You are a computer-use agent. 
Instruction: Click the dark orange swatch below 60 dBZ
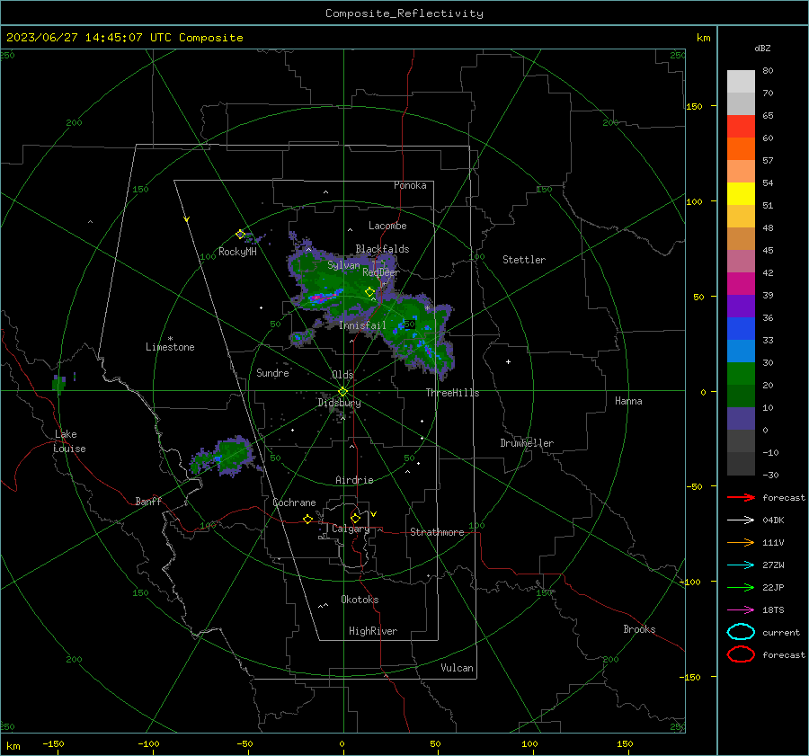pos(741,149)
